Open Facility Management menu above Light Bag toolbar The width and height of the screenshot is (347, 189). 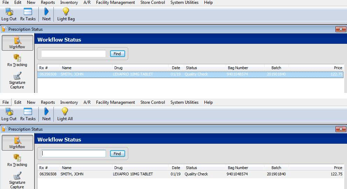pyautogui.click(x=115, y=2)
